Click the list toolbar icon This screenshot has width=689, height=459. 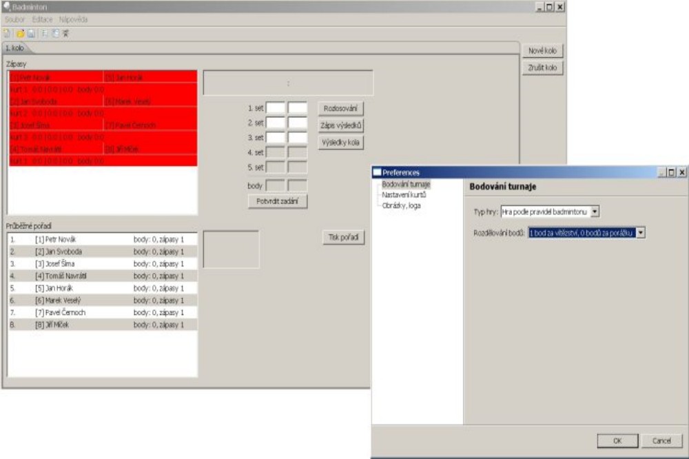point(44,33)
